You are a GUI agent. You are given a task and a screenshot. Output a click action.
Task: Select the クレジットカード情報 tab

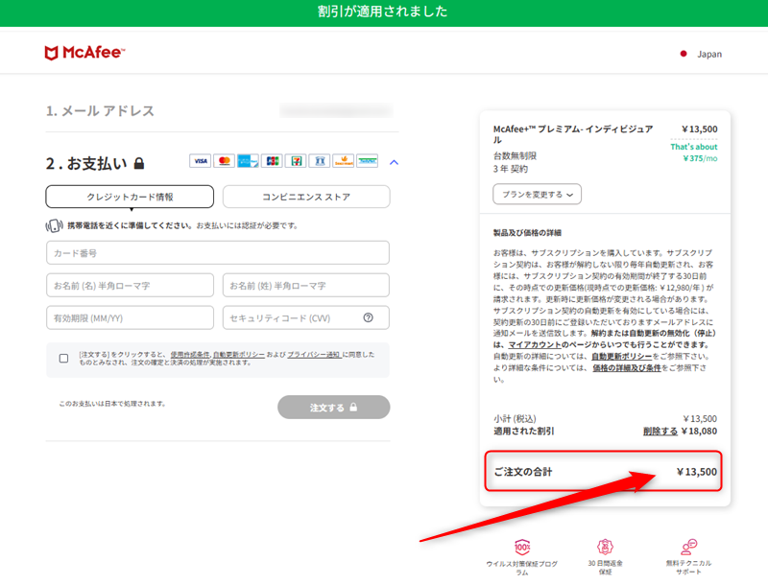pyautogui.click(x=130, y=197)
